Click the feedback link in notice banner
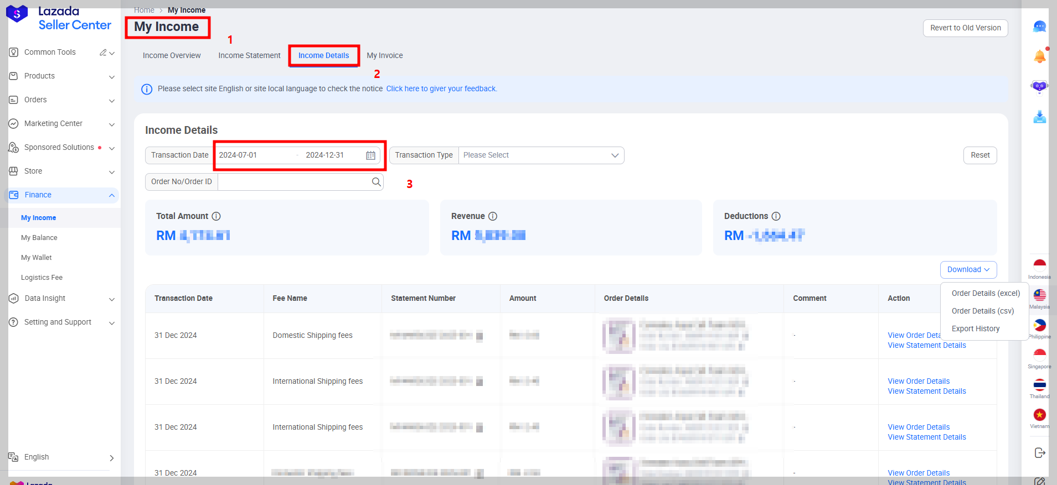This screenshot has height=485, width=1057. coord(442,88)
